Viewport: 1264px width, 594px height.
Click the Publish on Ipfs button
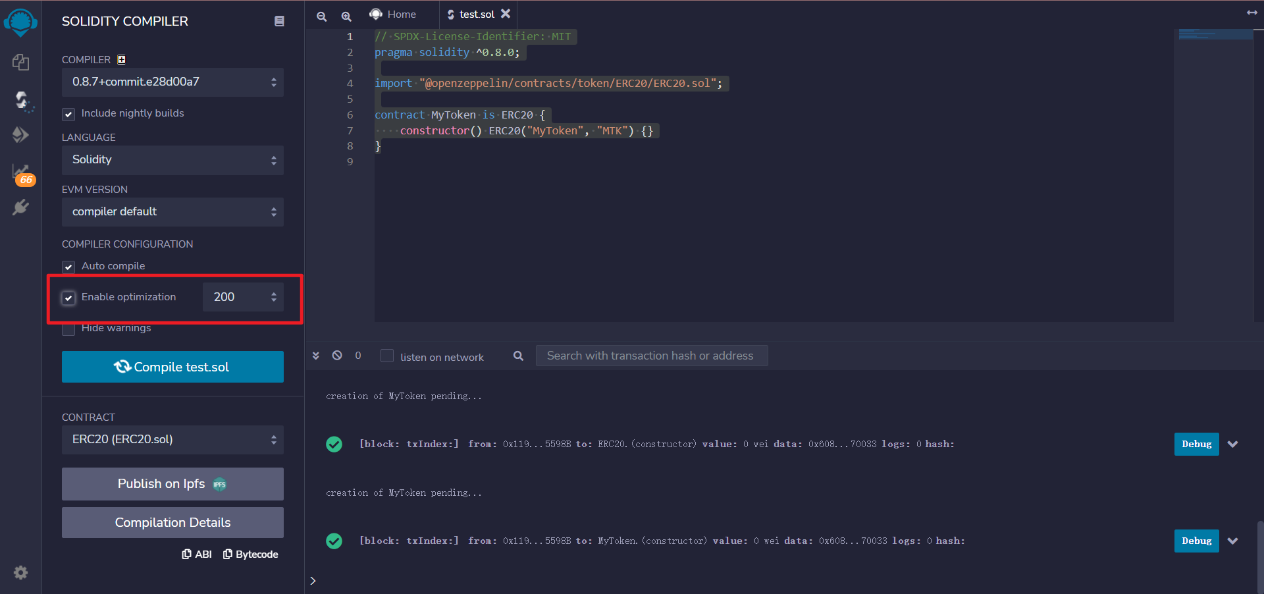tap(172, 484)
